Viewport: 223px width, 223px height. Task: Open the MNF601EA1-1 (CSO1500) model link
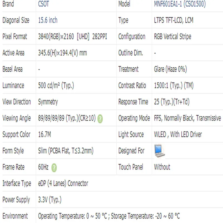(180, 4)
